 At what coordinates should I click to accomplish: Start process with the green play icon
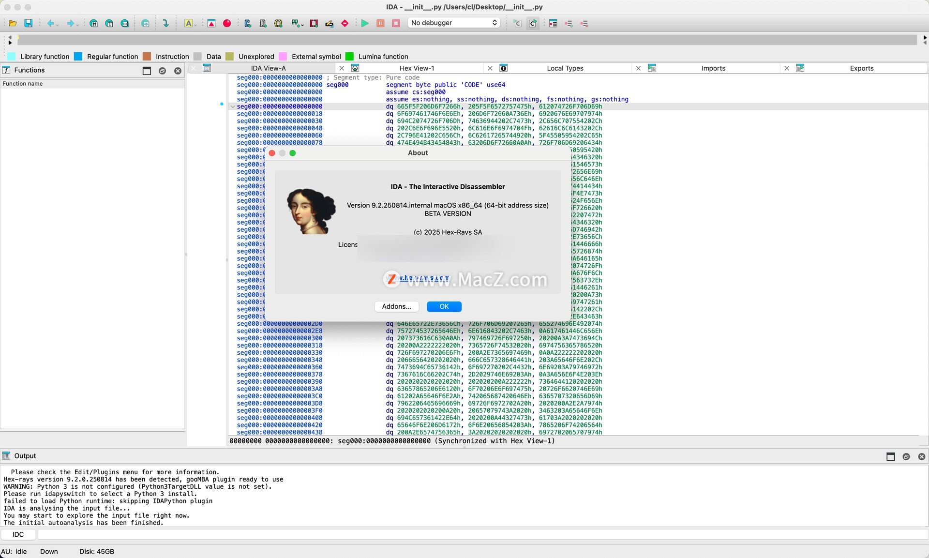pyautogui.click(x=365, y=23)
